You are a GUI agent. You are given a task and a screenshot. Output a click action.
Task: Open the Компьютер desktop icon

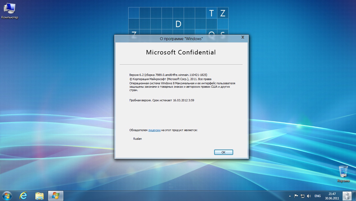pyautogui.click(x=10, y=11)
